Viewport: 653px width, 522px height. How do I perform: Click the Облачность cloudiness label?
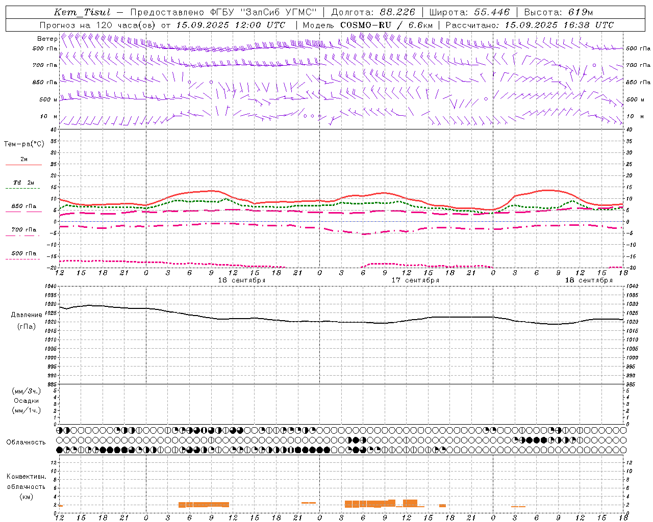[x=26, y=442]
